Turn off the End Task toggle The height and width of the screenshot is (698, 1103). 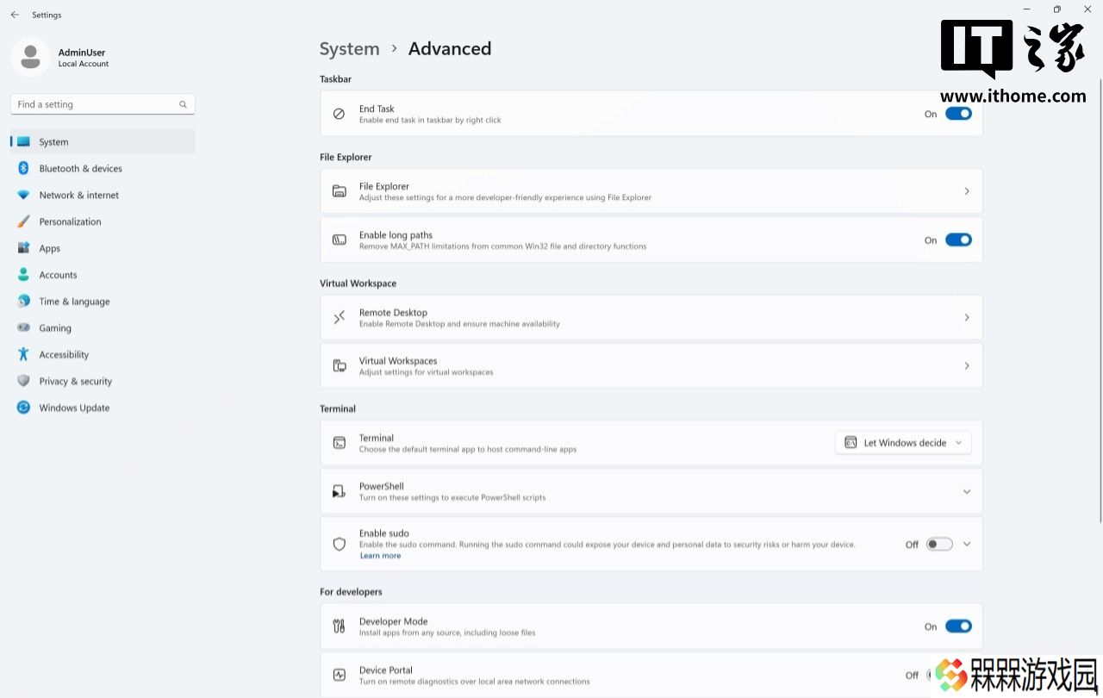[958, 114]
